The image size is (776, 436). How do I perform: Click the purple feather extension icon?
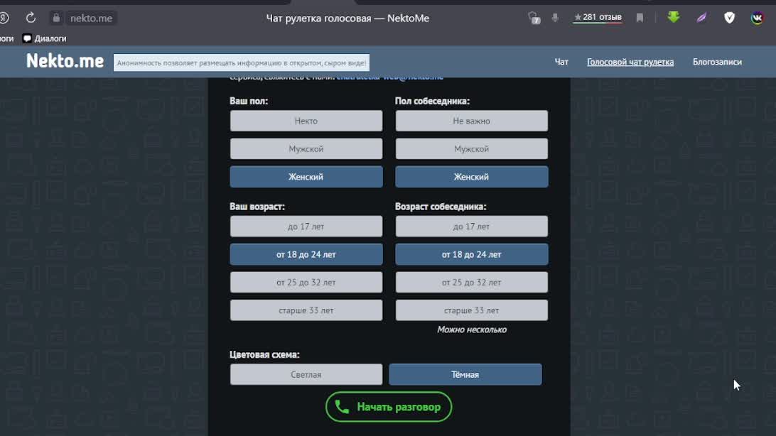[702, 18]
